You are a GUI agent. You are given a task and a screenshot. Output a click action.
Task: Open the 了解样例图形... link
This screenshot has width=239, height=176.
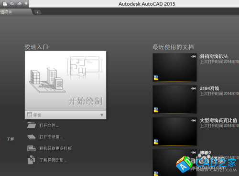coord(53,160)
